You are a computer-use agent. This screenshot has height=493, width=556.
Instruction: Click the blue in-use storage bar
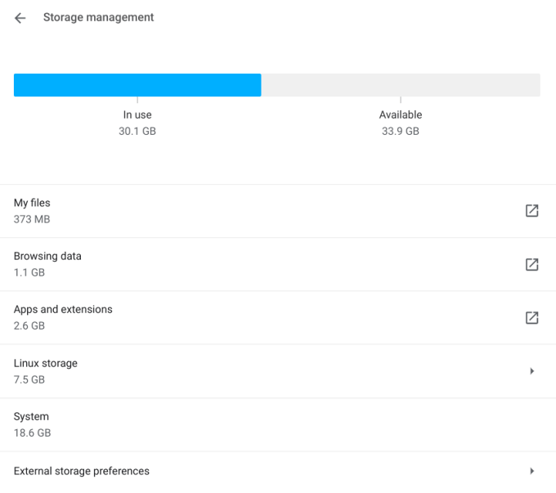[137, 85]
